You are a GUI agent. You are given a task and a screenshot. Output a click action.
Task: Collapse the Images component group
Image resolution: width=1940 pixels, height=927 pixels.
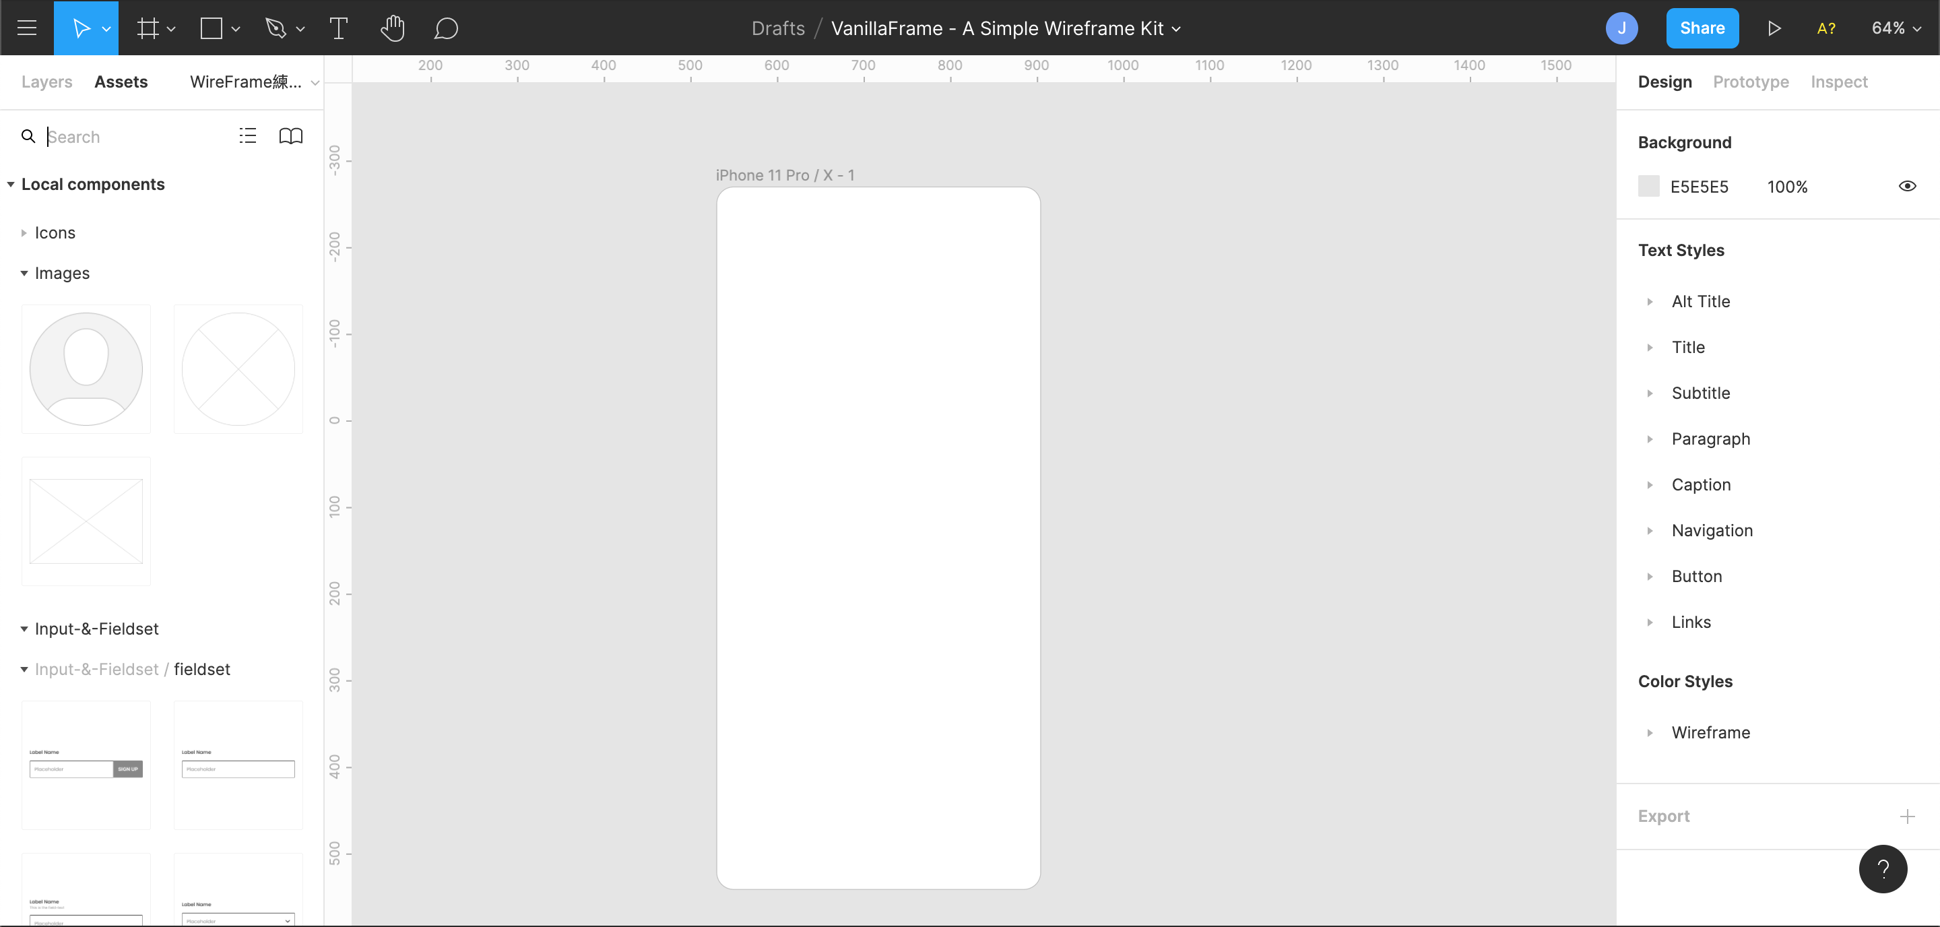[x=24, y=274]
